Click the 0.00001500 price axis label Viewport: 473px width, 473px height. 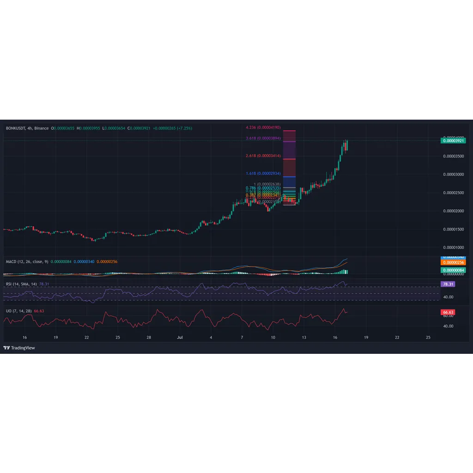454,229
